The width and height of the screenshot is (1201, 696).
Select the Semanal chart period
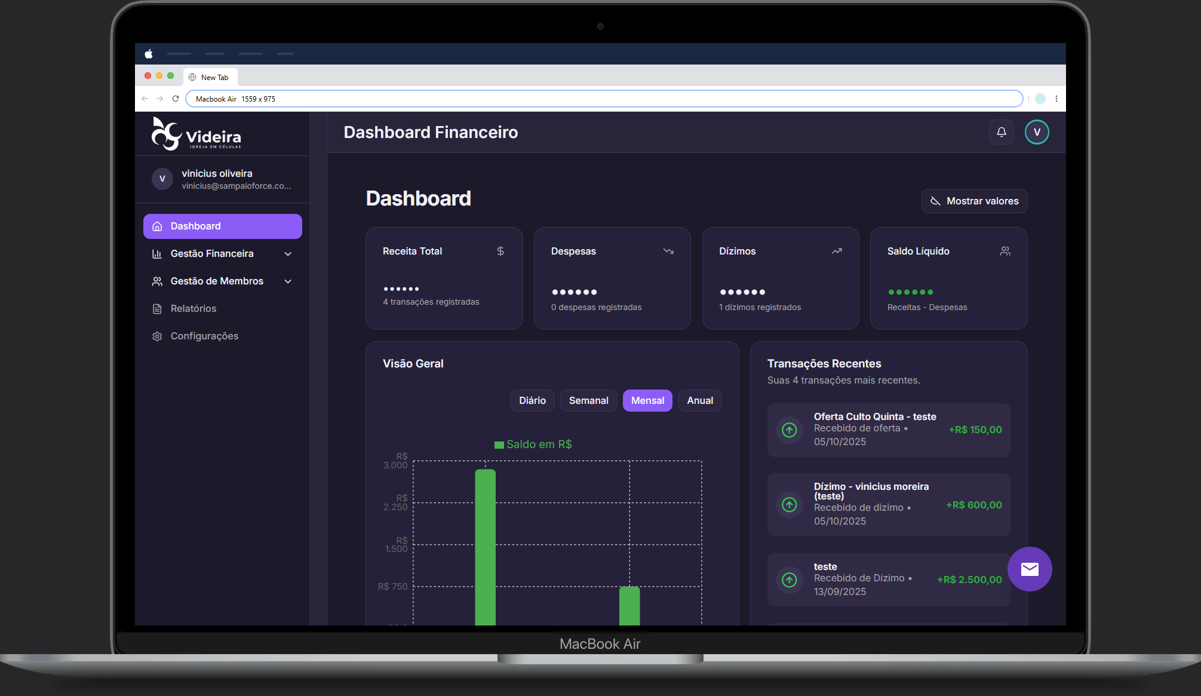click(x=588, y=400)
